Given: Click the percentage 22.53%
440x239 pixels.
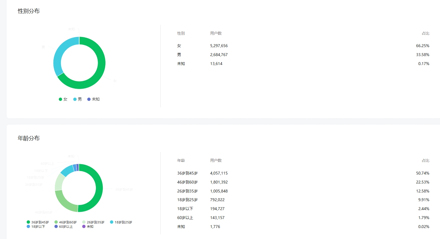Looking at the screenshot, I should point(423,182).
